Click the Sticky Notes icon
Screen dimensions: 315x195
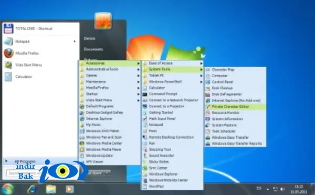(145, 162)
